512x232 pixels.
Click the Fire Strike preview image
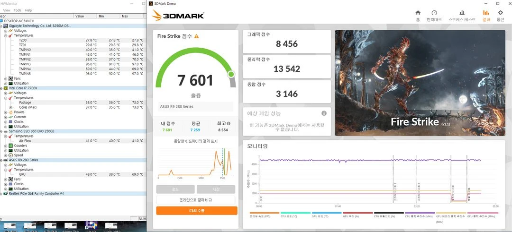(x=420, y=83)
